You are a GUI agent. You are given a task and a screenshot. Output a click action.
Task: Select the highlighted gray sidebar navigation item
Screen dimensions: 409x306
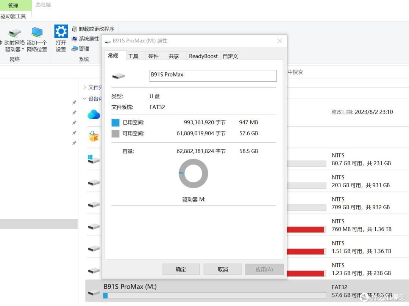click(x=39, y=224)
